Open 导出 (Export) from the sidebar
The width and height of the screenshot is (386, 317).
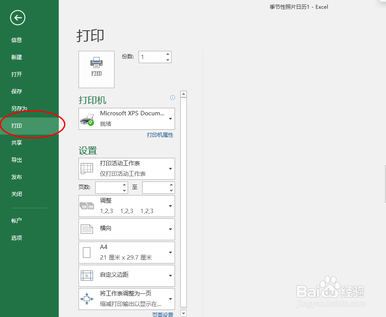16,160
